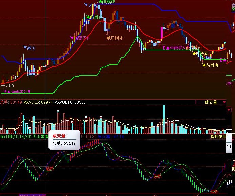Viewport: 235px width, 196px height.
Task: Click 总手: 63149 in the volume panel header
Action: [11, 102]
